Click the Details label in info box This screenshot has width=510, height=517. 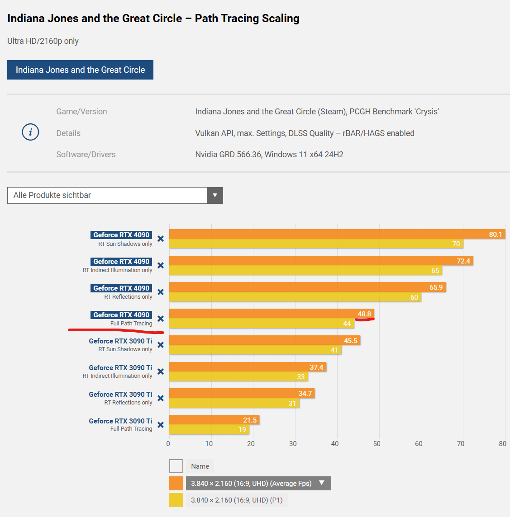68,133
